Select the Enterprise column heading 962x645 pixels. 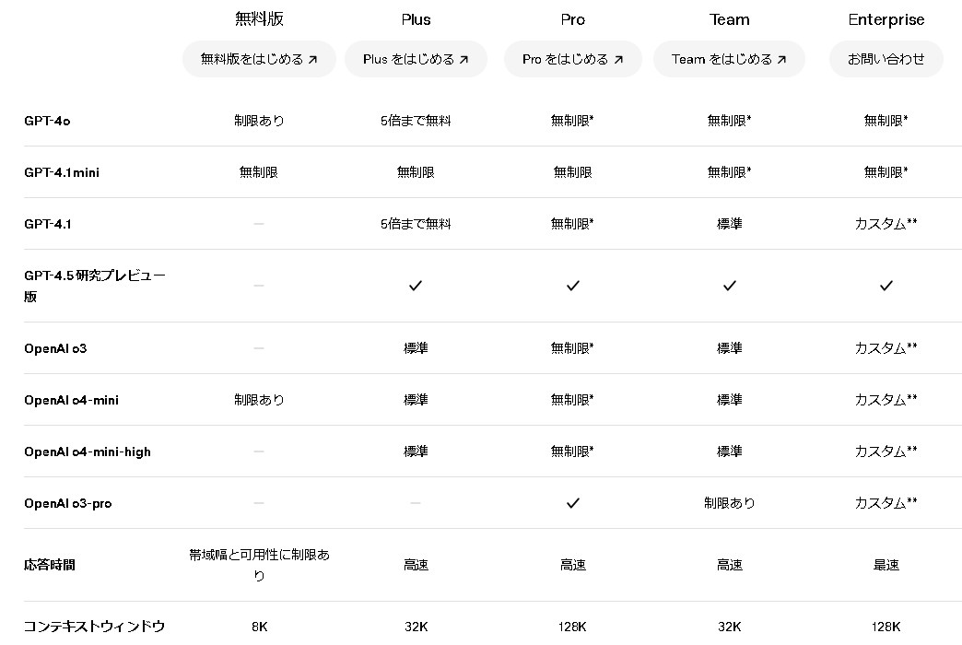(886, 19)
